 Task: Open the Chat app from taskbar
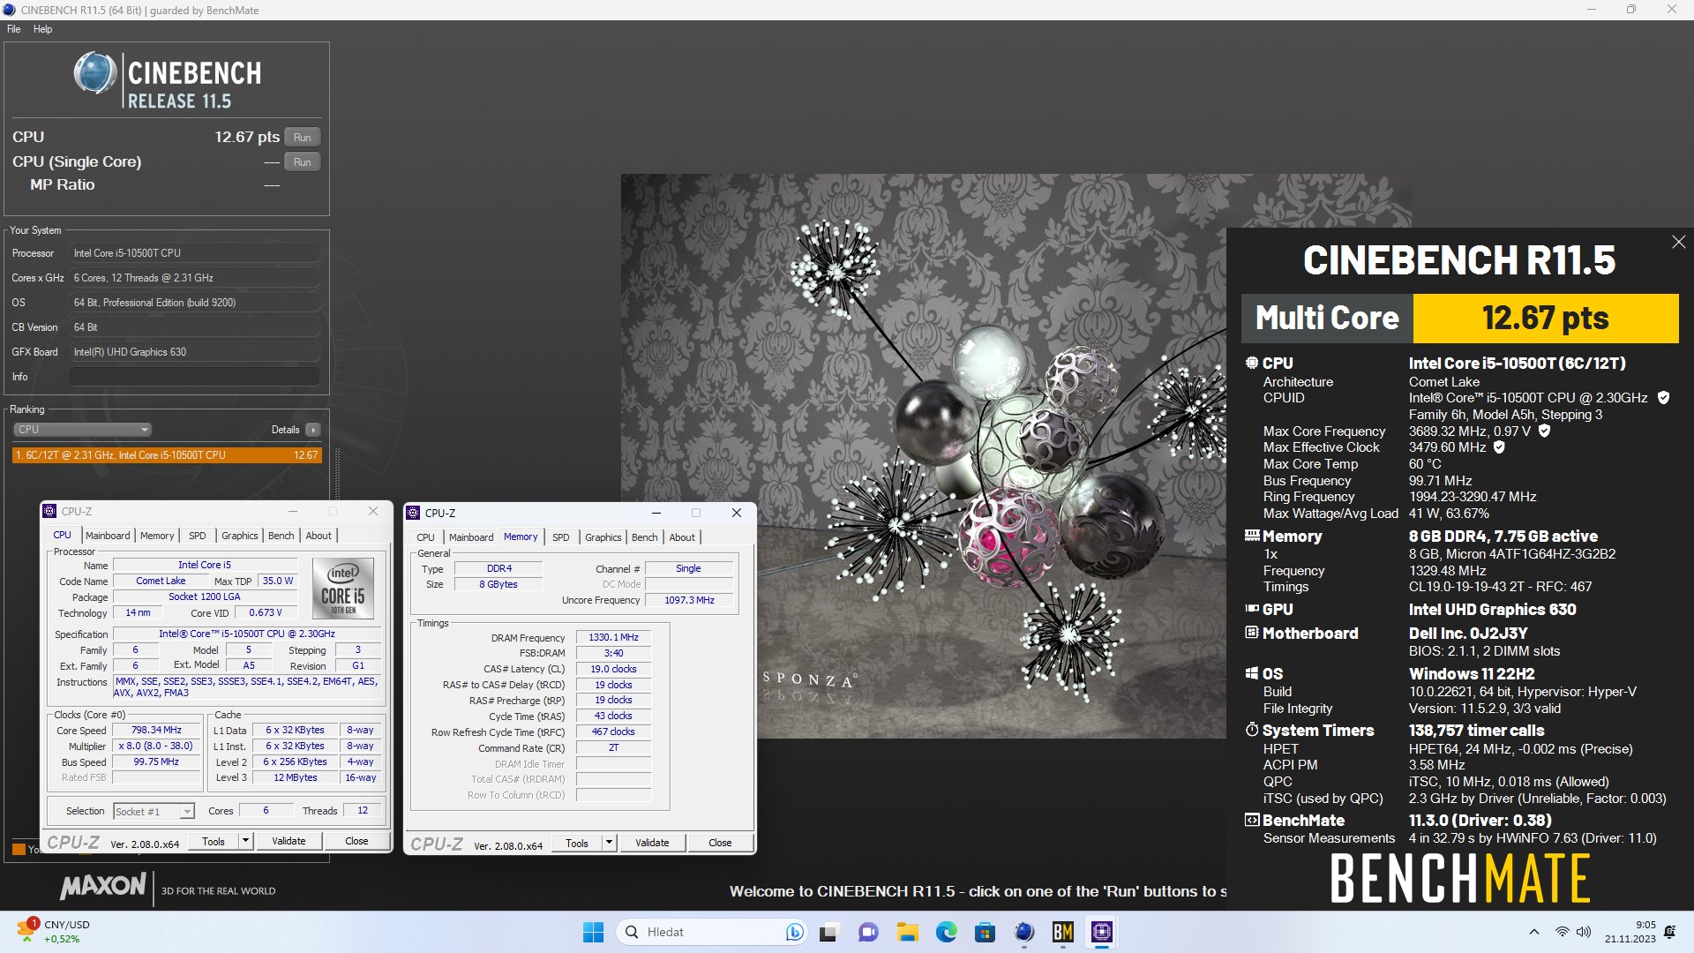868,932
